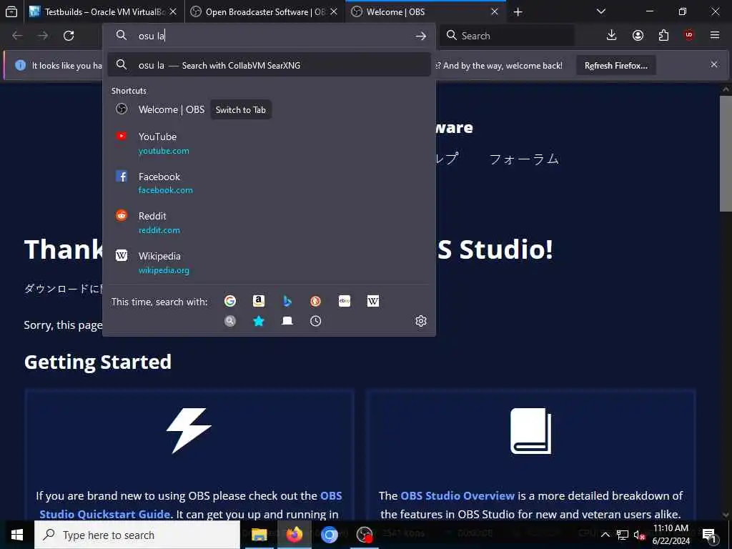The image size is (732, 549).
Task: Search in History clock icon
Action: pos(315,321)
